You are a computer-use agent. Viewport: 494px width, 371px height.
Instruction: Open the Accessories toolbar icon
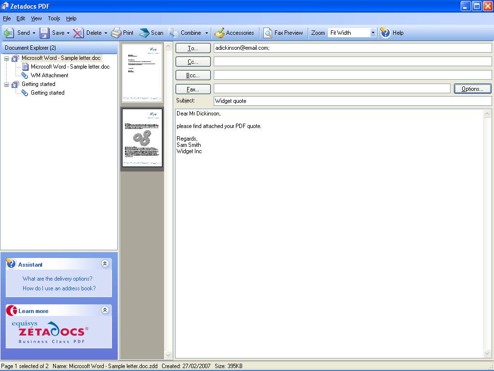(219, 33)
